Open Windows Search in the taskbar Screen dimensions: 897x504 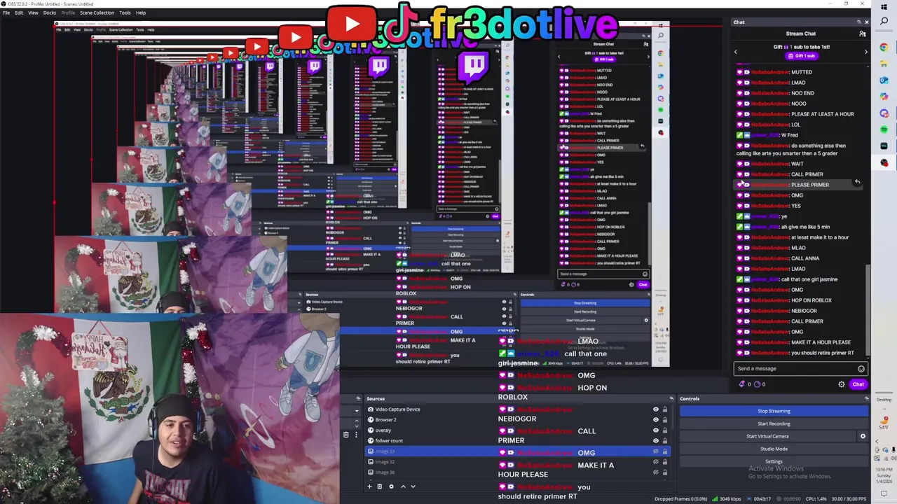click(884, 22)
